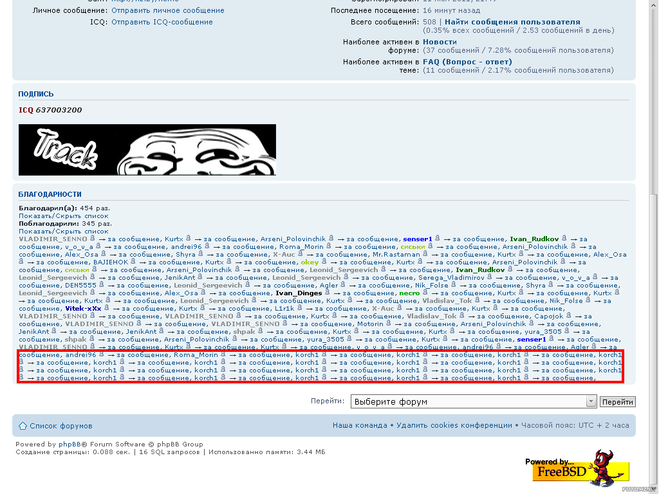Open the phpBB footer link
The height and width of the screenshot is (494, 659).
(x=70, y=444)
